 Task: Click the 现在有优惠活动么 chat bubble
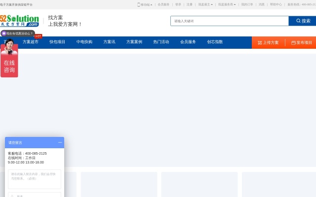click(x=18, y=33)
